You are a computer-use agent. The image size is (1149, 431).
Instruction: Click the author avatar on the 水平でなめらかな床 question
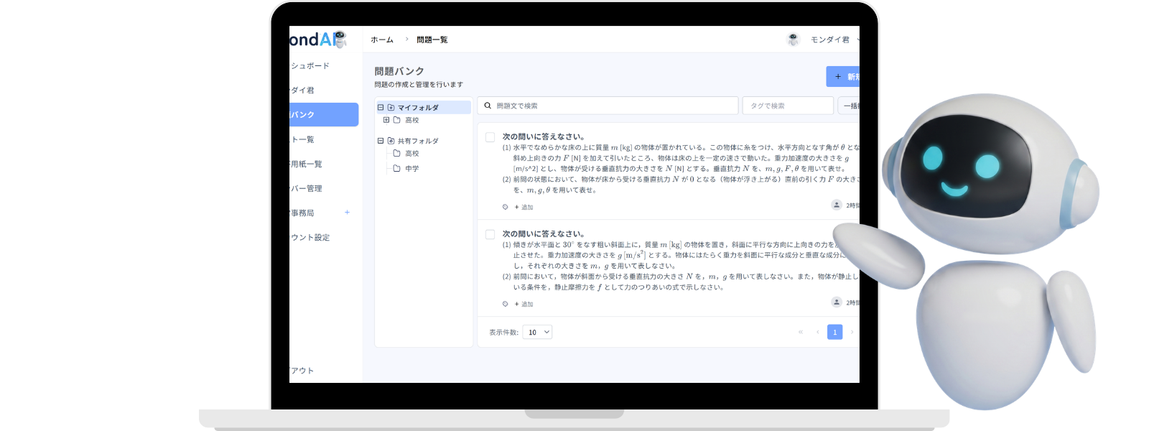837,205
